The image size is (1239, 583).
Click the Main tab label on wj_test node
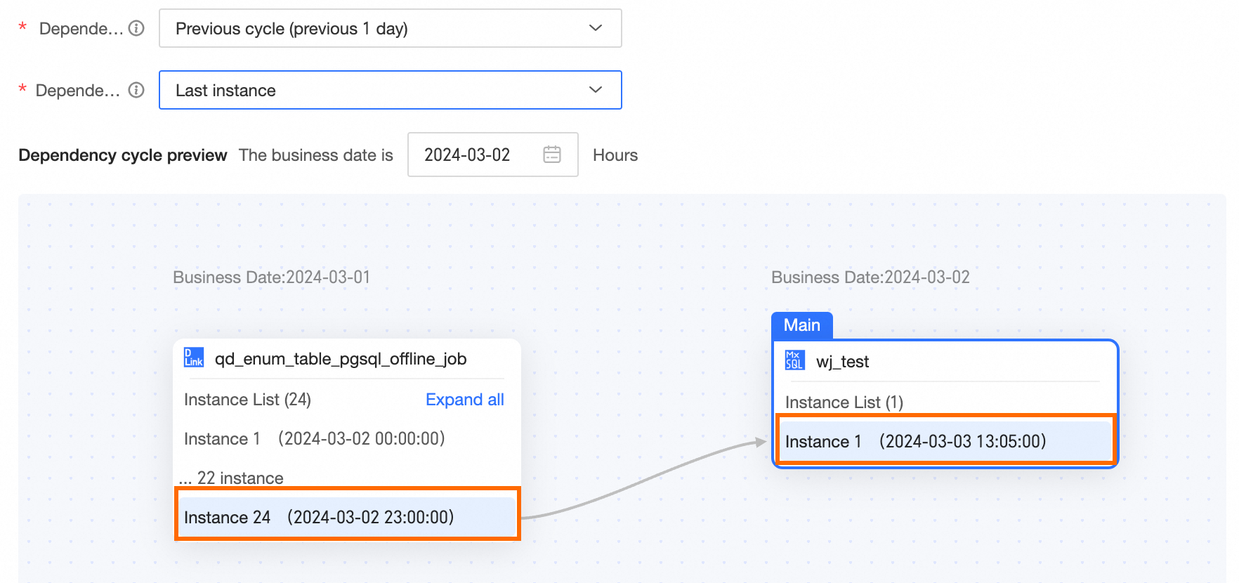(x=802, y=325)
